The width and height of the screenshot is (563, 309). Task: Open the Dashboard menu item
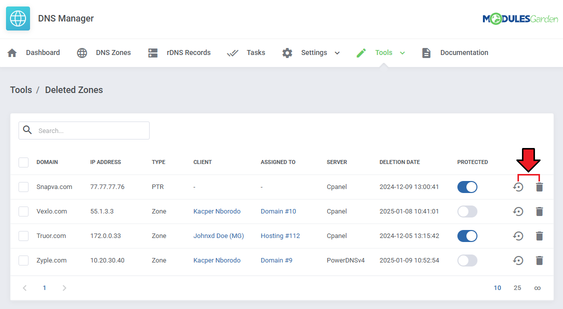coord(43,53)
